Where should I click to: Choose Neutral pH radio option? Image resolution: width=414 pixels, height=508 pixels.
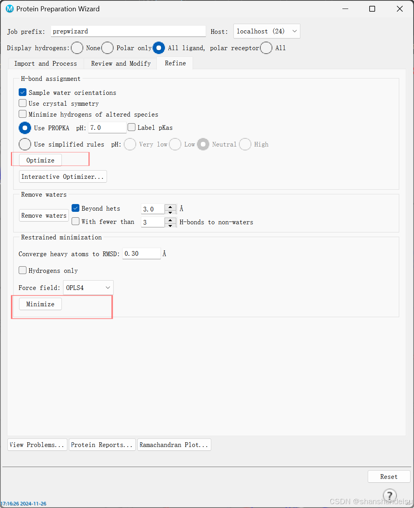pos(203,144)
